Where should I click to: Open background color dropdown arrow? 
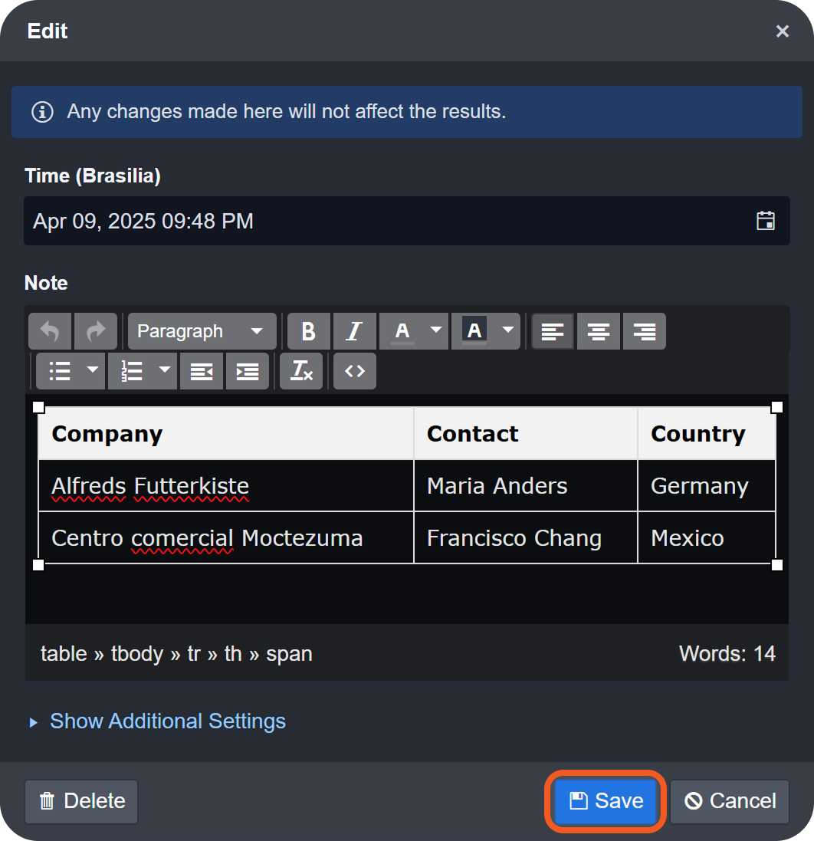pos(508,330)
